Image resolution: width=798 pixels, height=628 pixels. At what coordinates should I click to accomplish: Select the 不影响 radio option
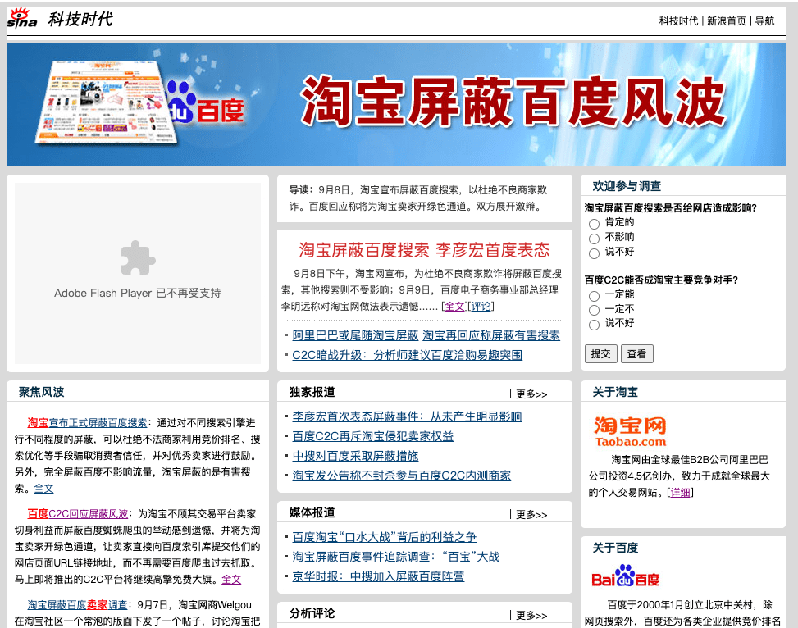[x=594, y=239]
